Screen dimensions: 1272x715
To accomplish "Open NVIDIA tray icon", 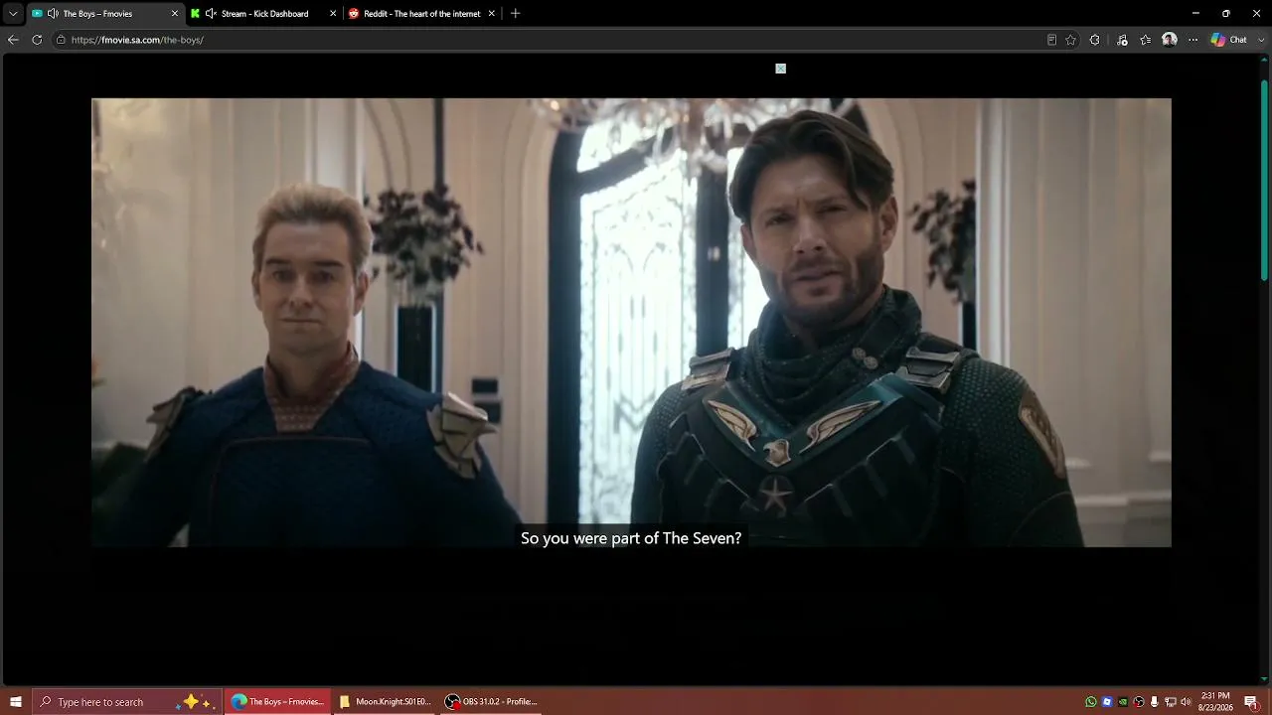I will pos(1123,702).
